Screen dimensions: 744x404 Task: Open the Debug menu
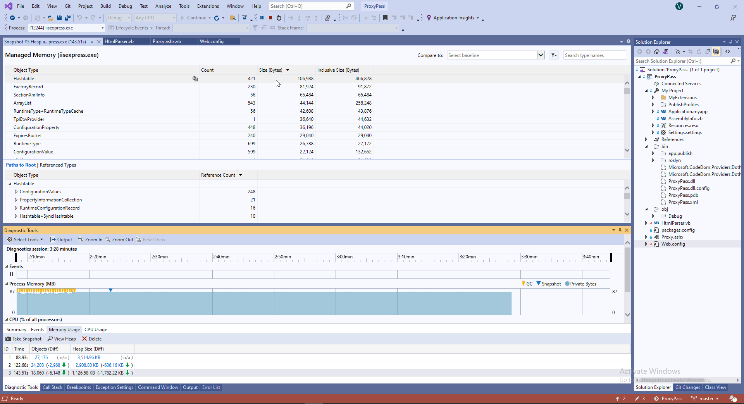[x=125, y=6]
